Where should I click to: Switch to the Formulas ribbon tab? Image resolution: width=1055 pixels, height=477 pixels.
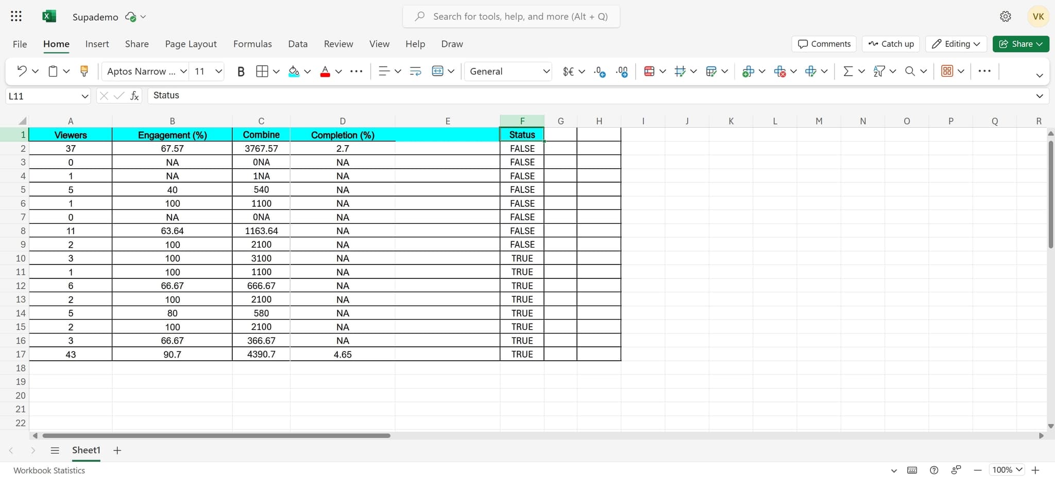tap(252, 44)
